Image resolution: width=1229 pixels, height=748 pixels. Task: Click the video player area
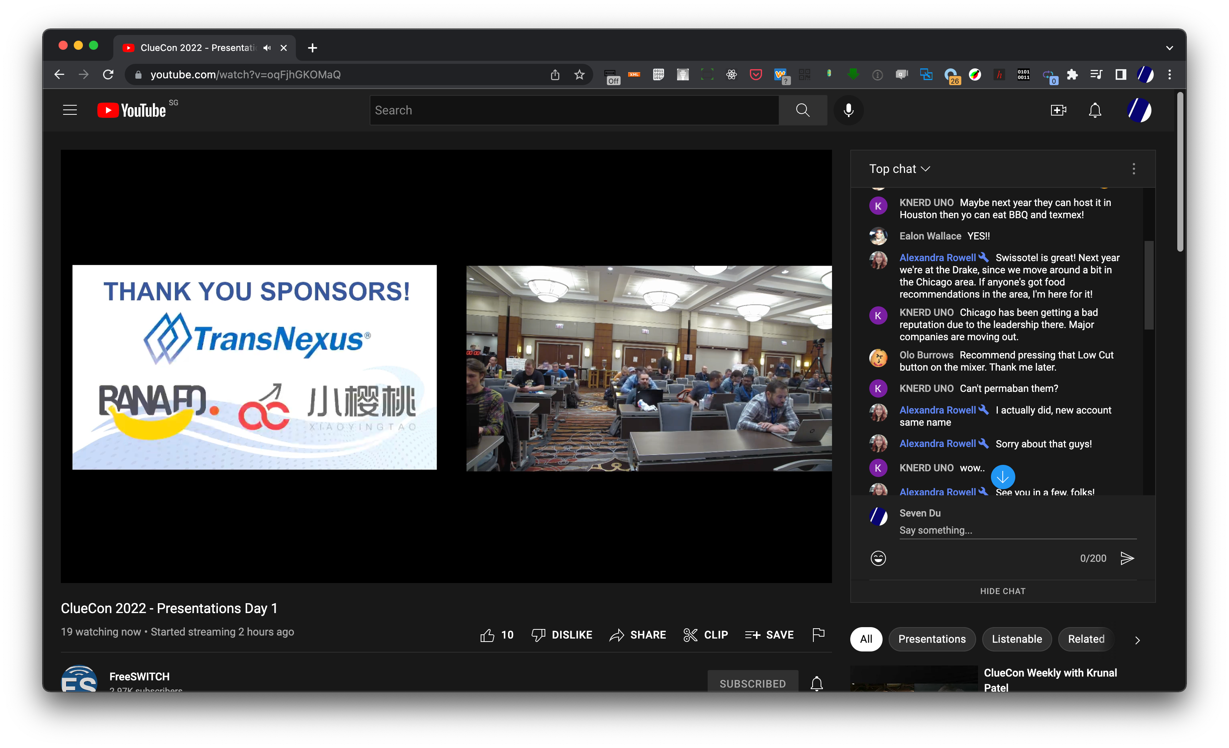point(446,366)
